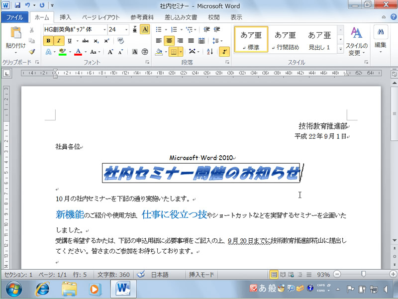Open line spacing dropdown
This screenshot has height=299, width=398.
coord(217,41)
